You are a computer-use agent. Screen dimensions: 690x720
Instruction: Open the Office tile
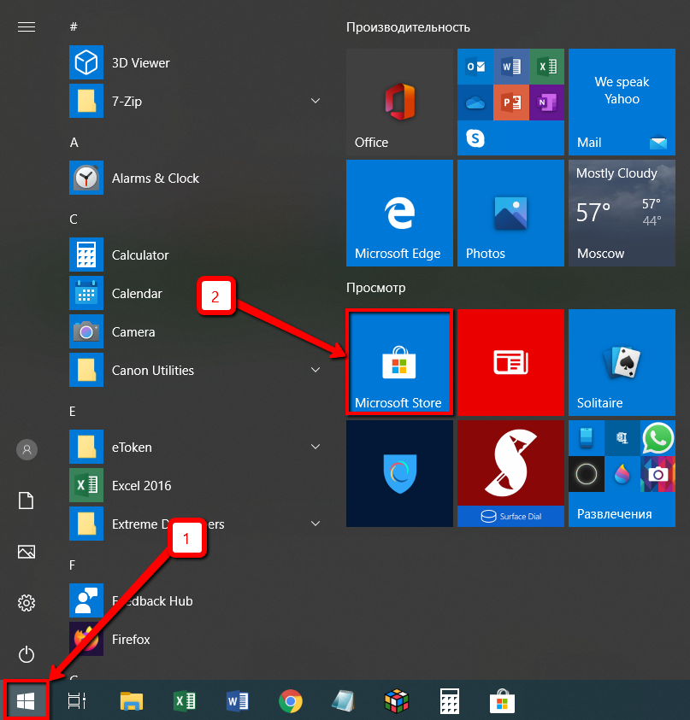[399, 102]
